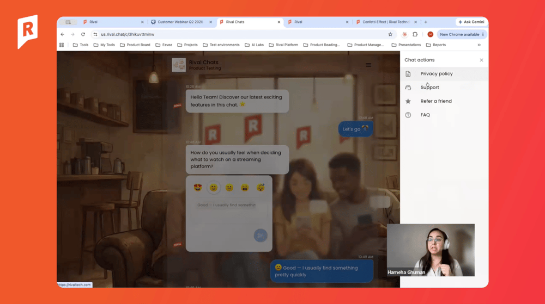Select the grimacing emoji response
Viewport: 545px width, 304px height.
point(245,188)
